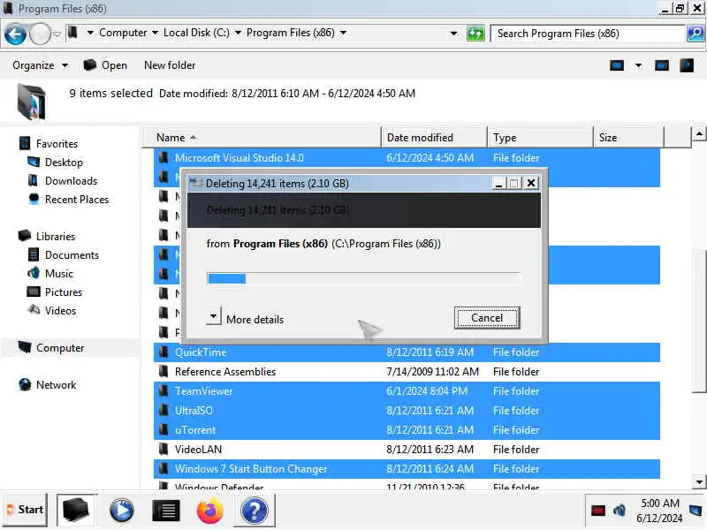Viewport: 707px width, 530px height.
Task: Expand the Program Files (x86) breadcrumb arrow
Action: (x=344, y=33)
